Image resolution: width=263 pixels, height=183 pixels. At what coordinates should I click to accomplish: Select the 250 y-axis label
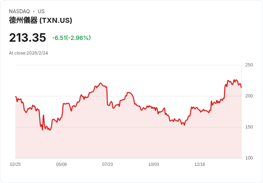point(249,65)
